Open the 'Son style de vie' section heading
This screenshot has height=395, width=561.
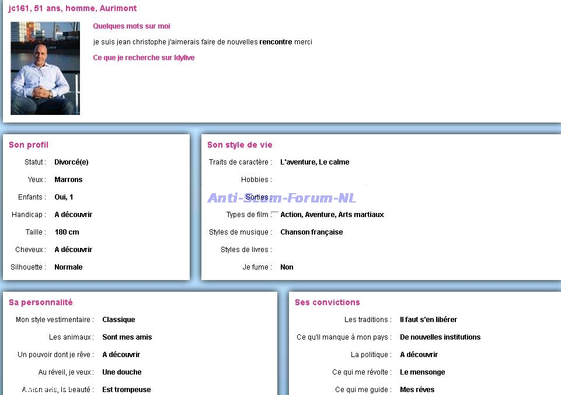(239, 145)
